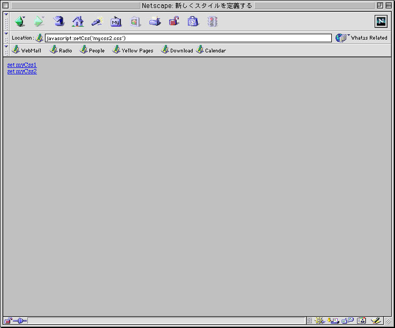Collapse the navigation toolbar handle
This screenshot has height=328, width=395.
[6, 21]
